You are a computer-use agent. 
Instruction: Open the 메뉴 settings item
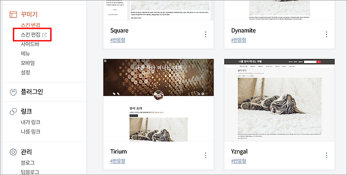26,54
